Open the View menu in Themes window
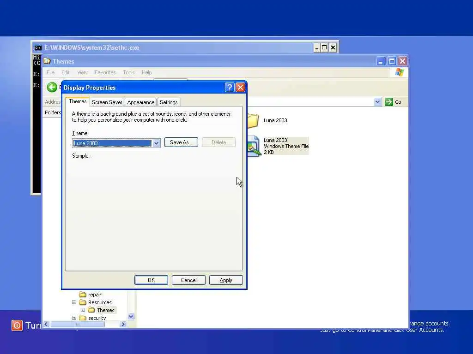Screen dimensions: 473x354 (x=82, y=72)
